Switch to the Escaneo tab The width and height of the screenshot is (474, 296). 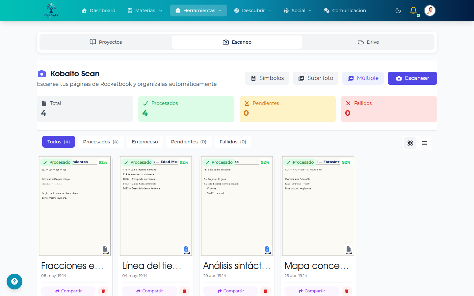[x=237, y=42]
